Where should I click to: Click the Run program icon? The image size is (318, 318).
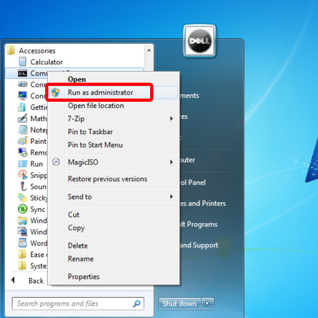(22, 163)
